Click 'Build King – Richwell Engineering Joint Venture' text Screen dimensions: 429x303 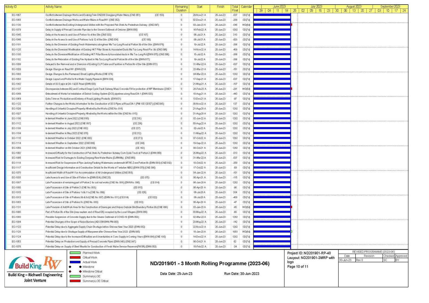pos(35,278)
